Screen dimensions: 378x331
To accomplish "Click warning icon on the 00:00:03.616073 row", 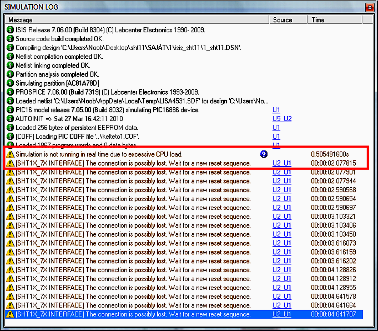I will click(10, 243).
